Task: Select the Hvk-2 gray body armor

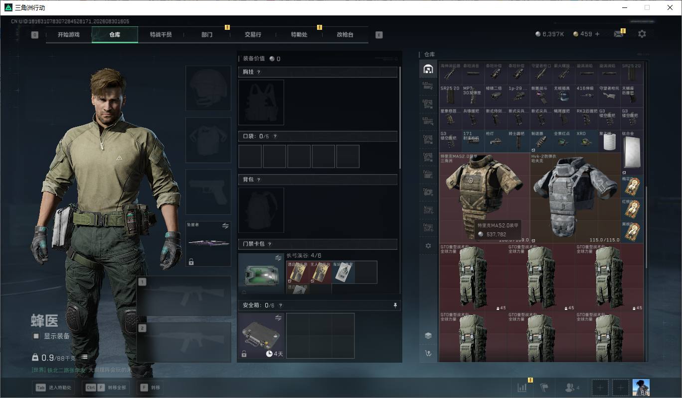Action: 575,198
